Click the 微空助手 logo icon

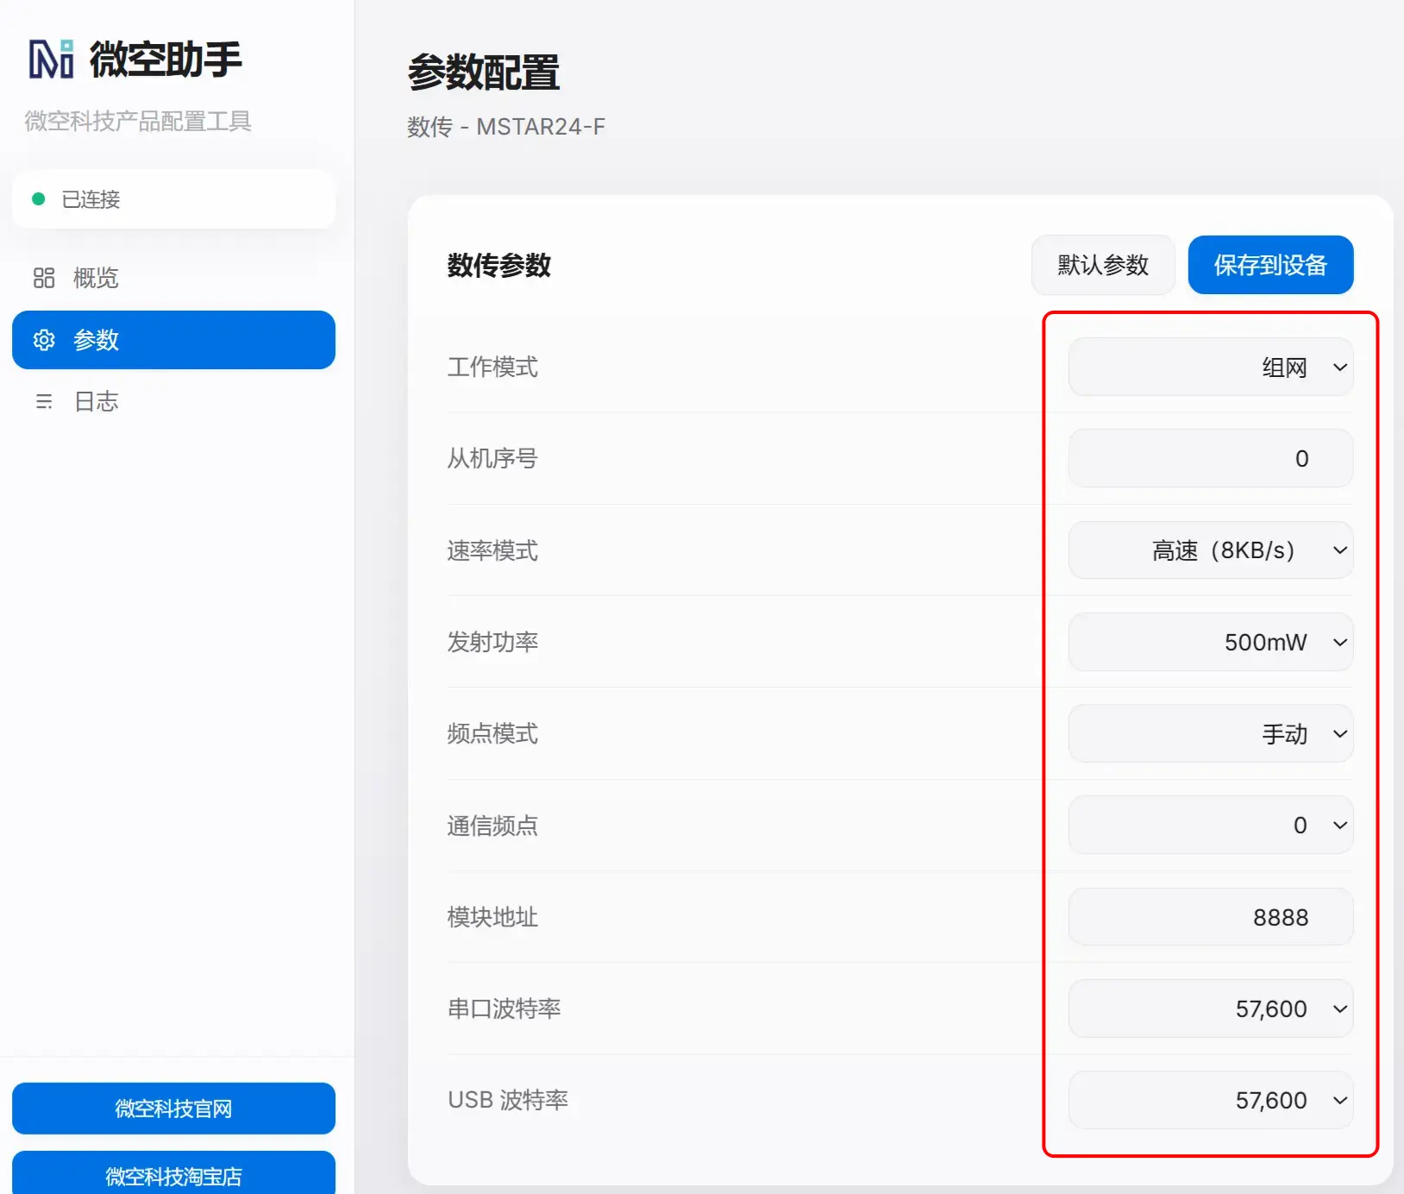click(x=52, y=59)
